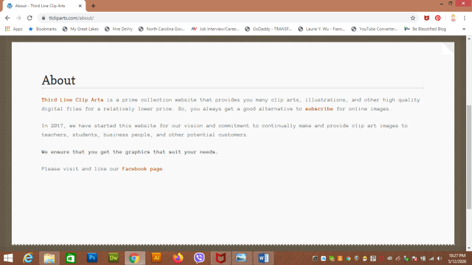Open Firefox from the taskbar
Image resolution: width=472 pixels, height=265 pixels.
tap(178, 258)
